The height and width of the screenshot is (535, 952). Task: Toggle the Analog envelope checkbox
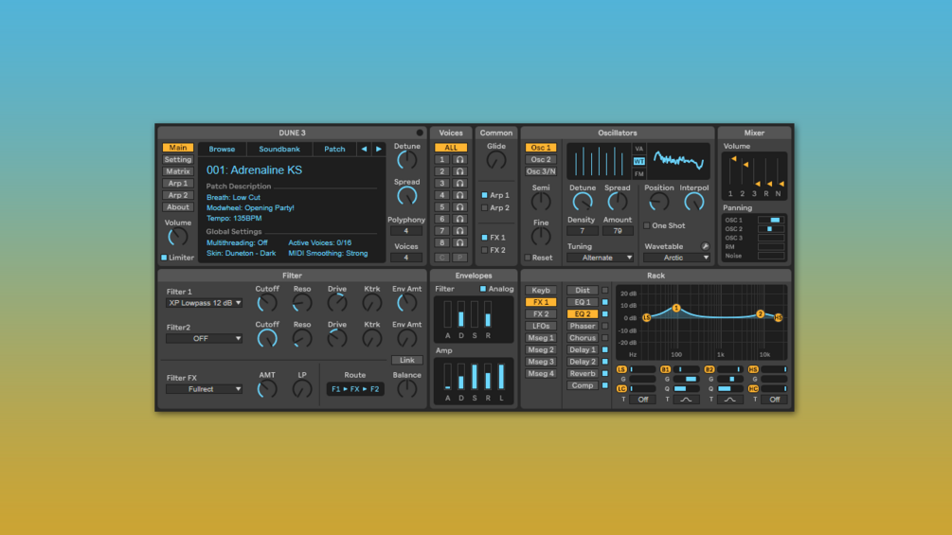click(483, 290)
